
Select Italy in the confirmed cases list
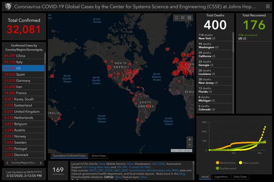[x=23, y=62]
